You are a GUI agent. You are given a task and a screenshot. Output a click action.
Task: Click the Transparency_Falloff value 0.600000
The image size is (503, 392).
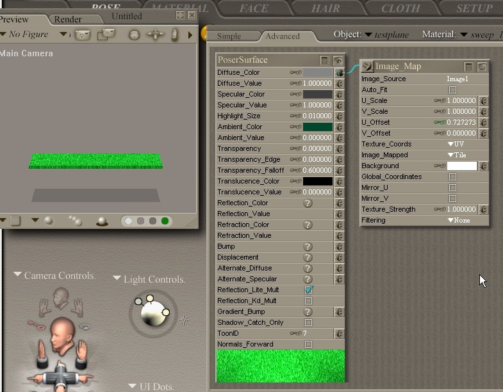click(317, 170)
